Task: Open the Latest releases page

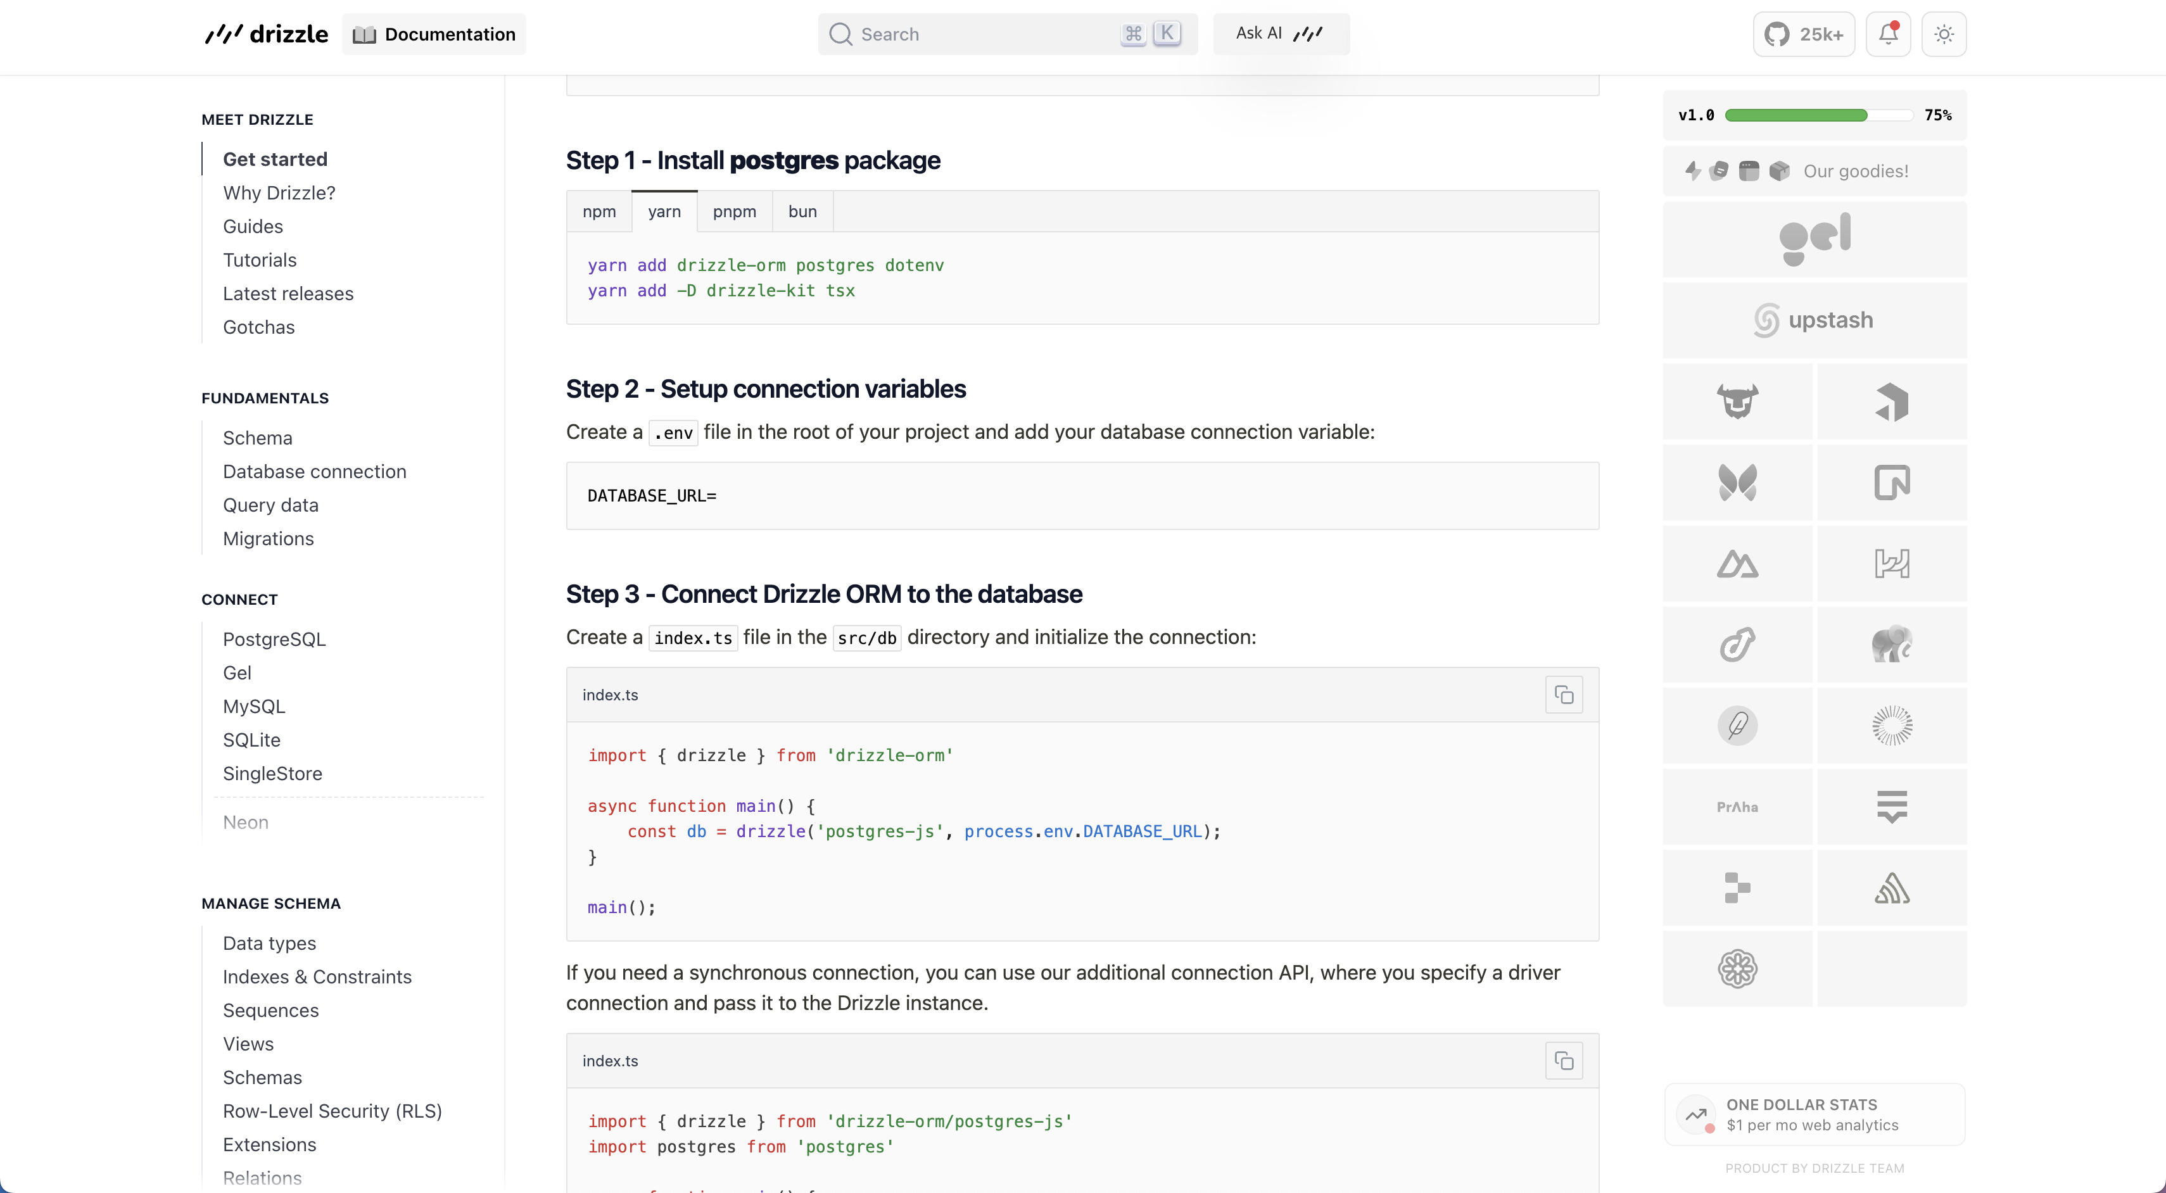Action: click(288, 293)
